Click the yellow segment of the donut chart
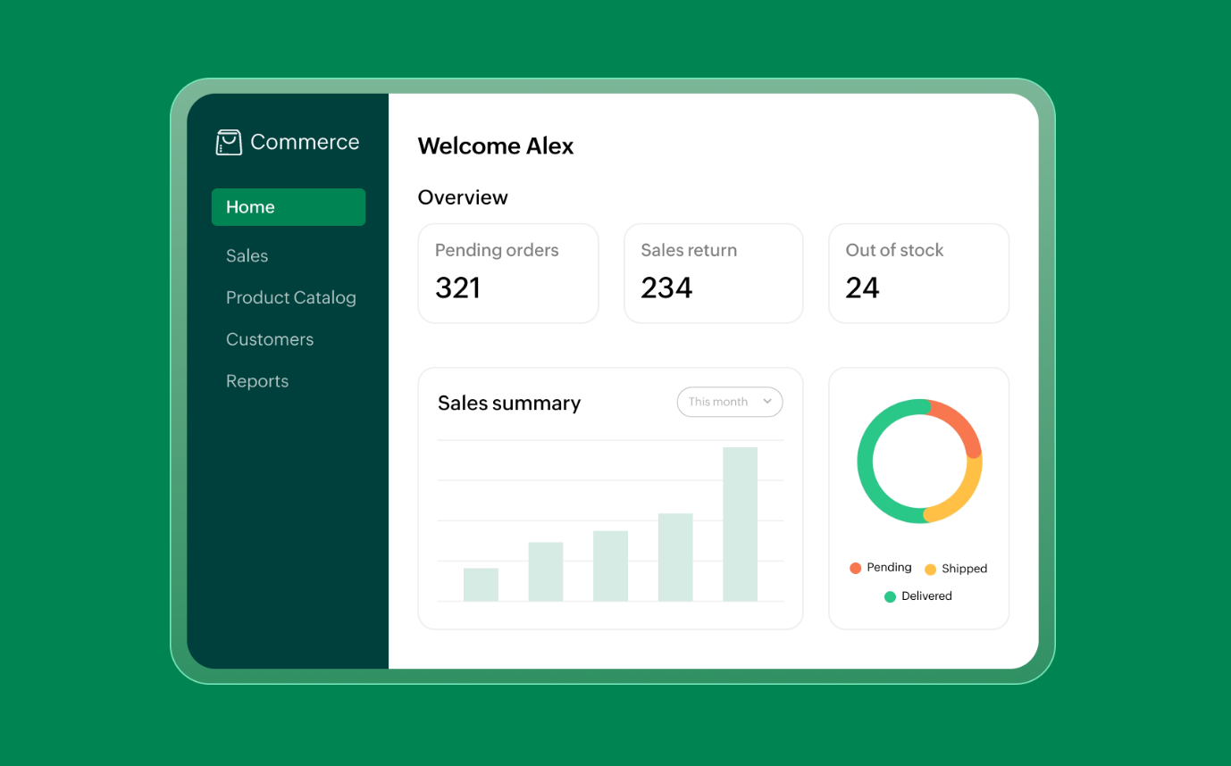This screenshot has height=766, width=1231. coord(962,496)
